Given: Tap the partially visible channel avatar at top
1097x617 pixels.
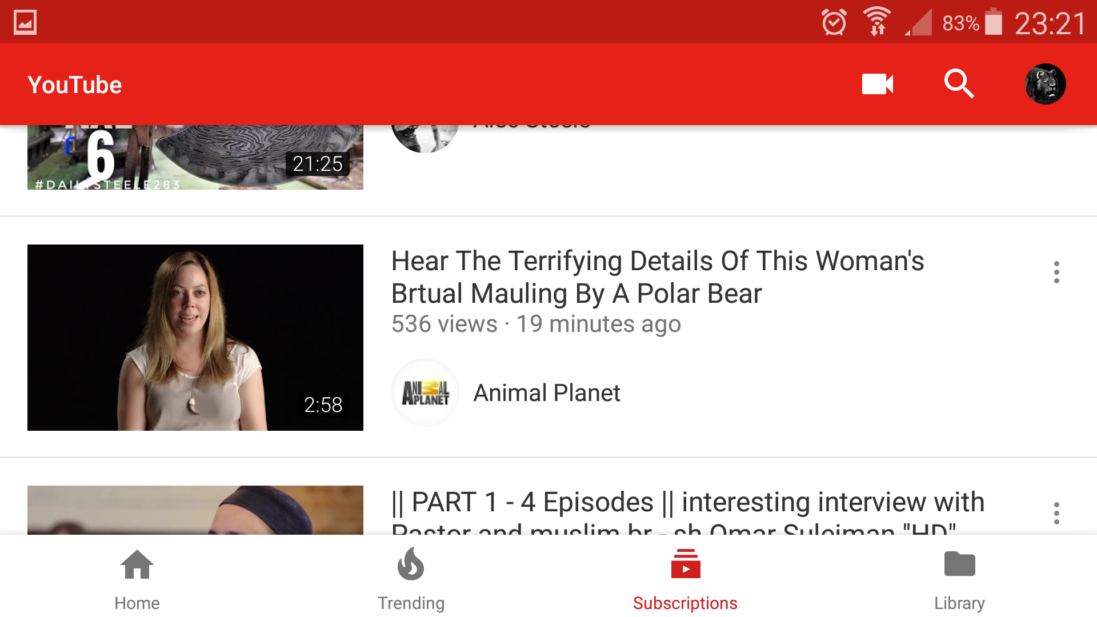Looking at the screenshot, I should coord(425,139).
